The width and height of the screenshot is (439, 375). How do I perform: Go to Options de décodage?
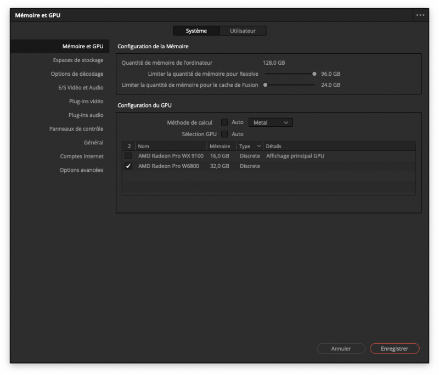(x=77, y=74)
